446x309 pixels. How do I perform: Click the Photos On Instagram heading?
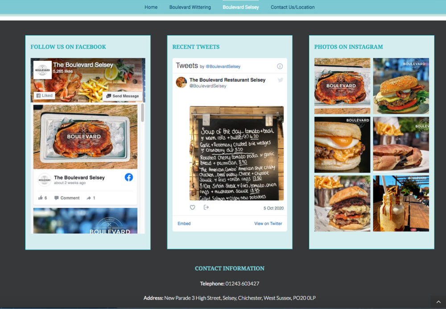pos(348,47)
